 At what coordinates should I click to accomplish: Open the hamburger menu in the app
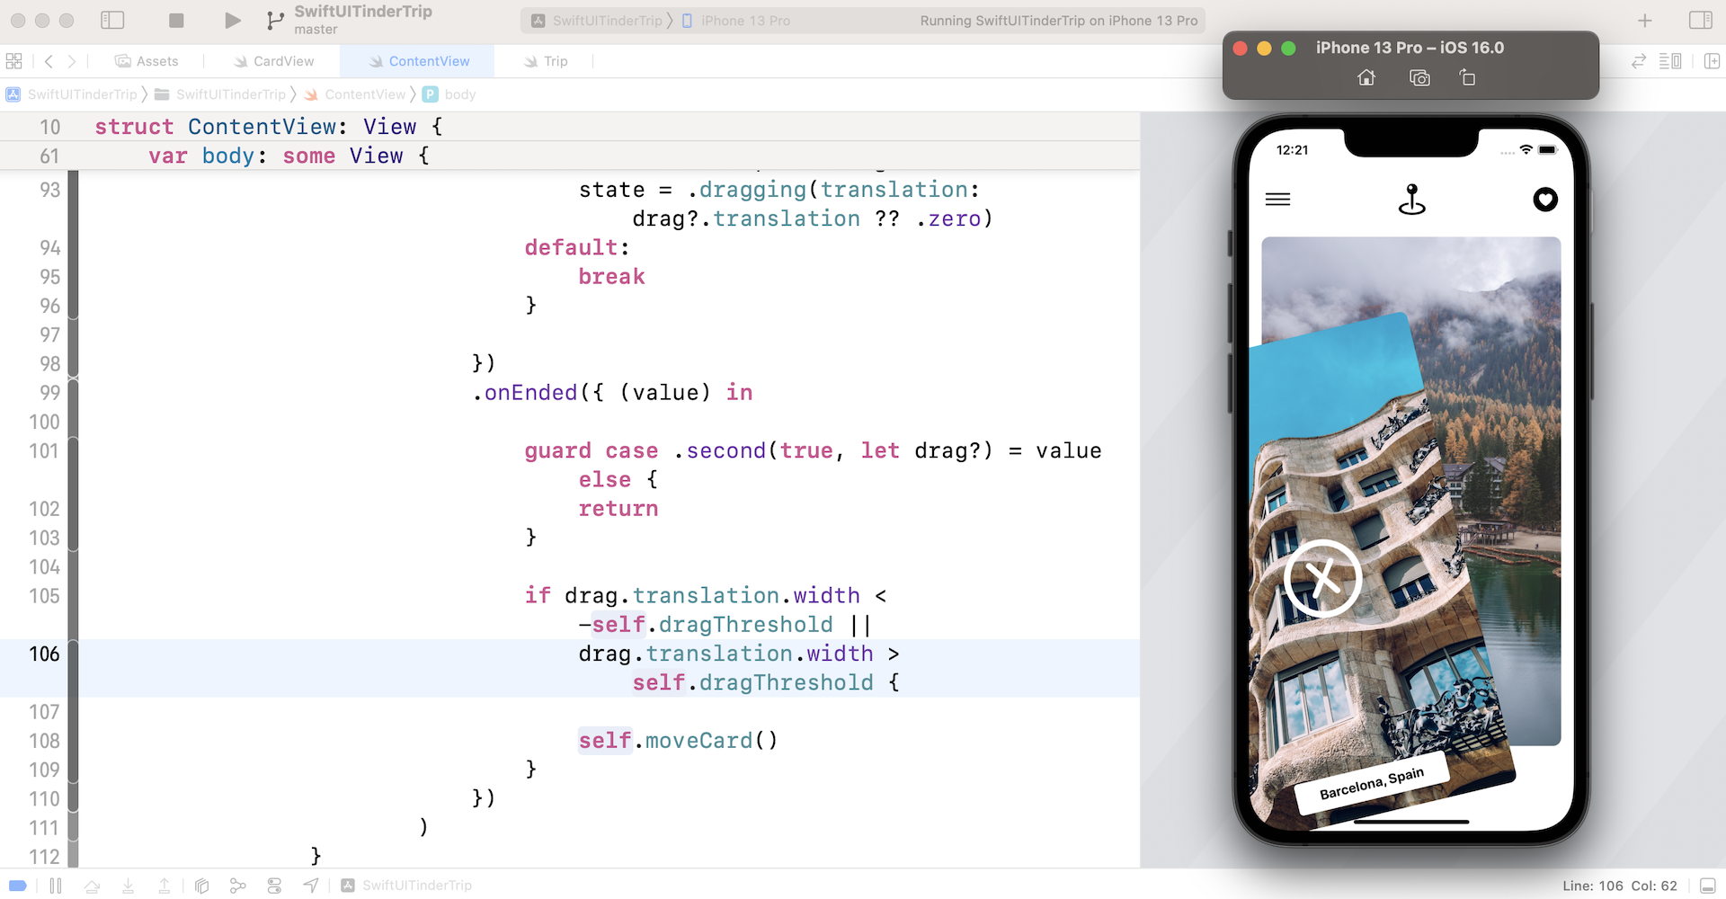pyautogui.click(x=1277, y=200)
